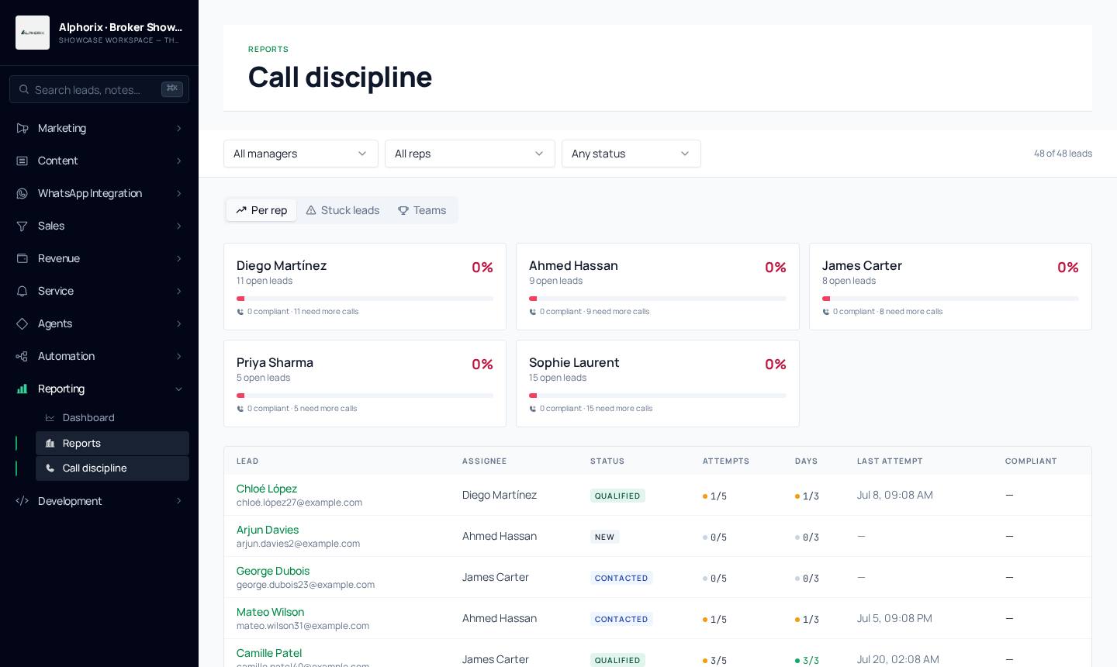Click the Dashboard chart icon
1117x667 pixels.
click(x=50, y=418)
